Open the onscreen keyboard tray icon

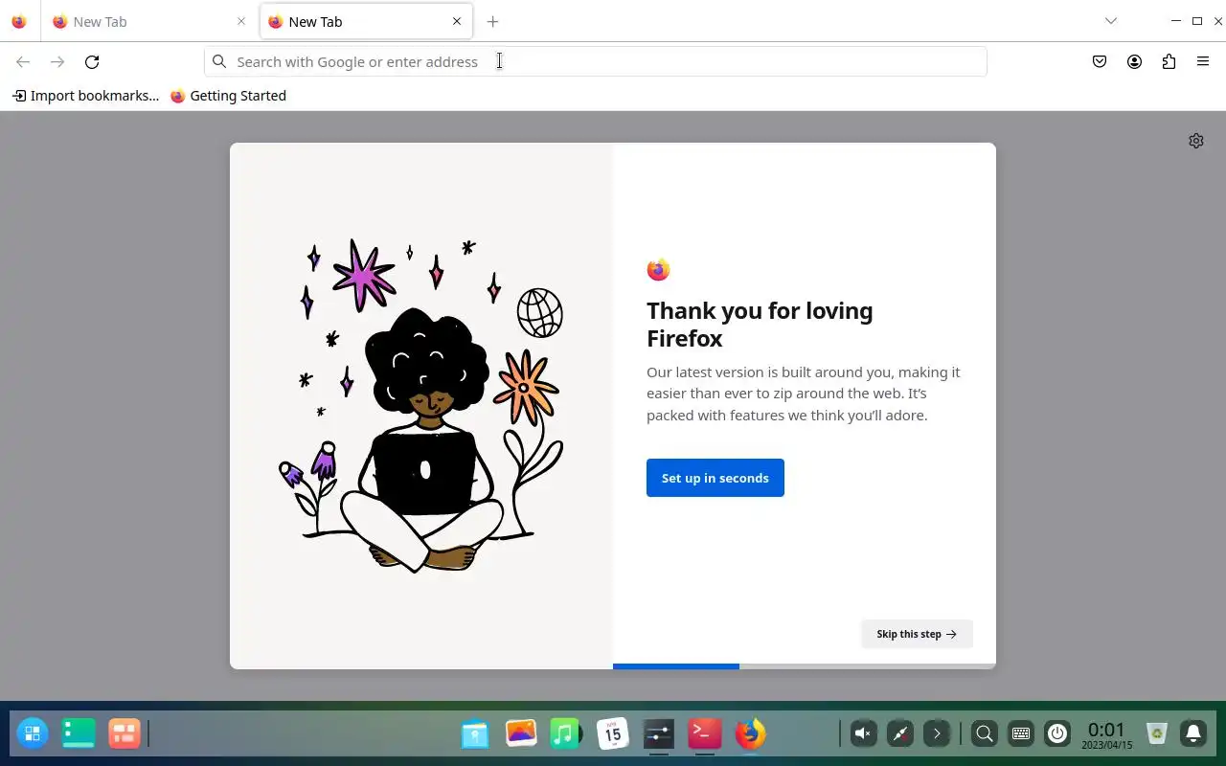click(x=1021, y=734)
